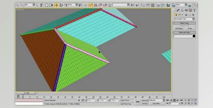Click the ATiles button
The image size is (213, 108).
click(190, 28)
